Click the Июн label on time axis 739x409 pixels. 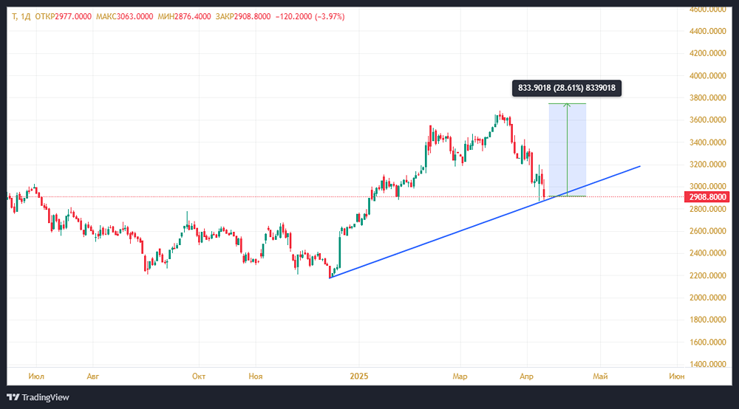click(675, 377)
